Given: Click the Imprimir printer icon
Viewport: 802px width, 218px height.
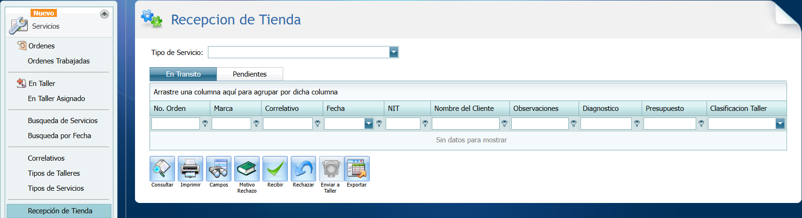Looking at the screenshot, I should pyautogui.click(x=191, y=169).
